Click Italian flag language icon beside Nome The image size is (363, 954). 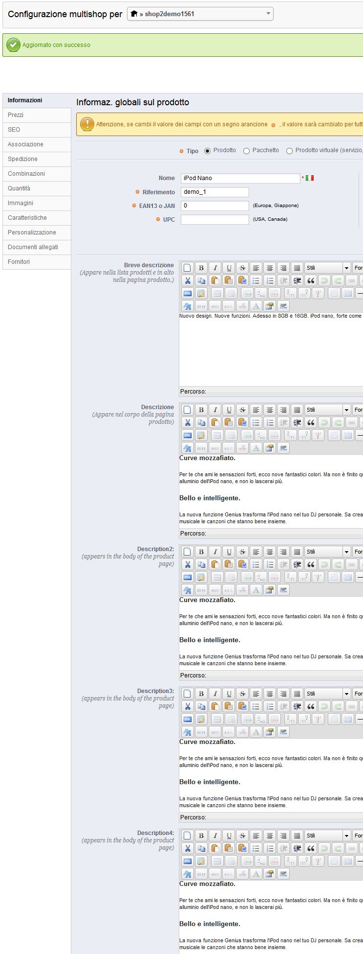[x=310, y=178]
